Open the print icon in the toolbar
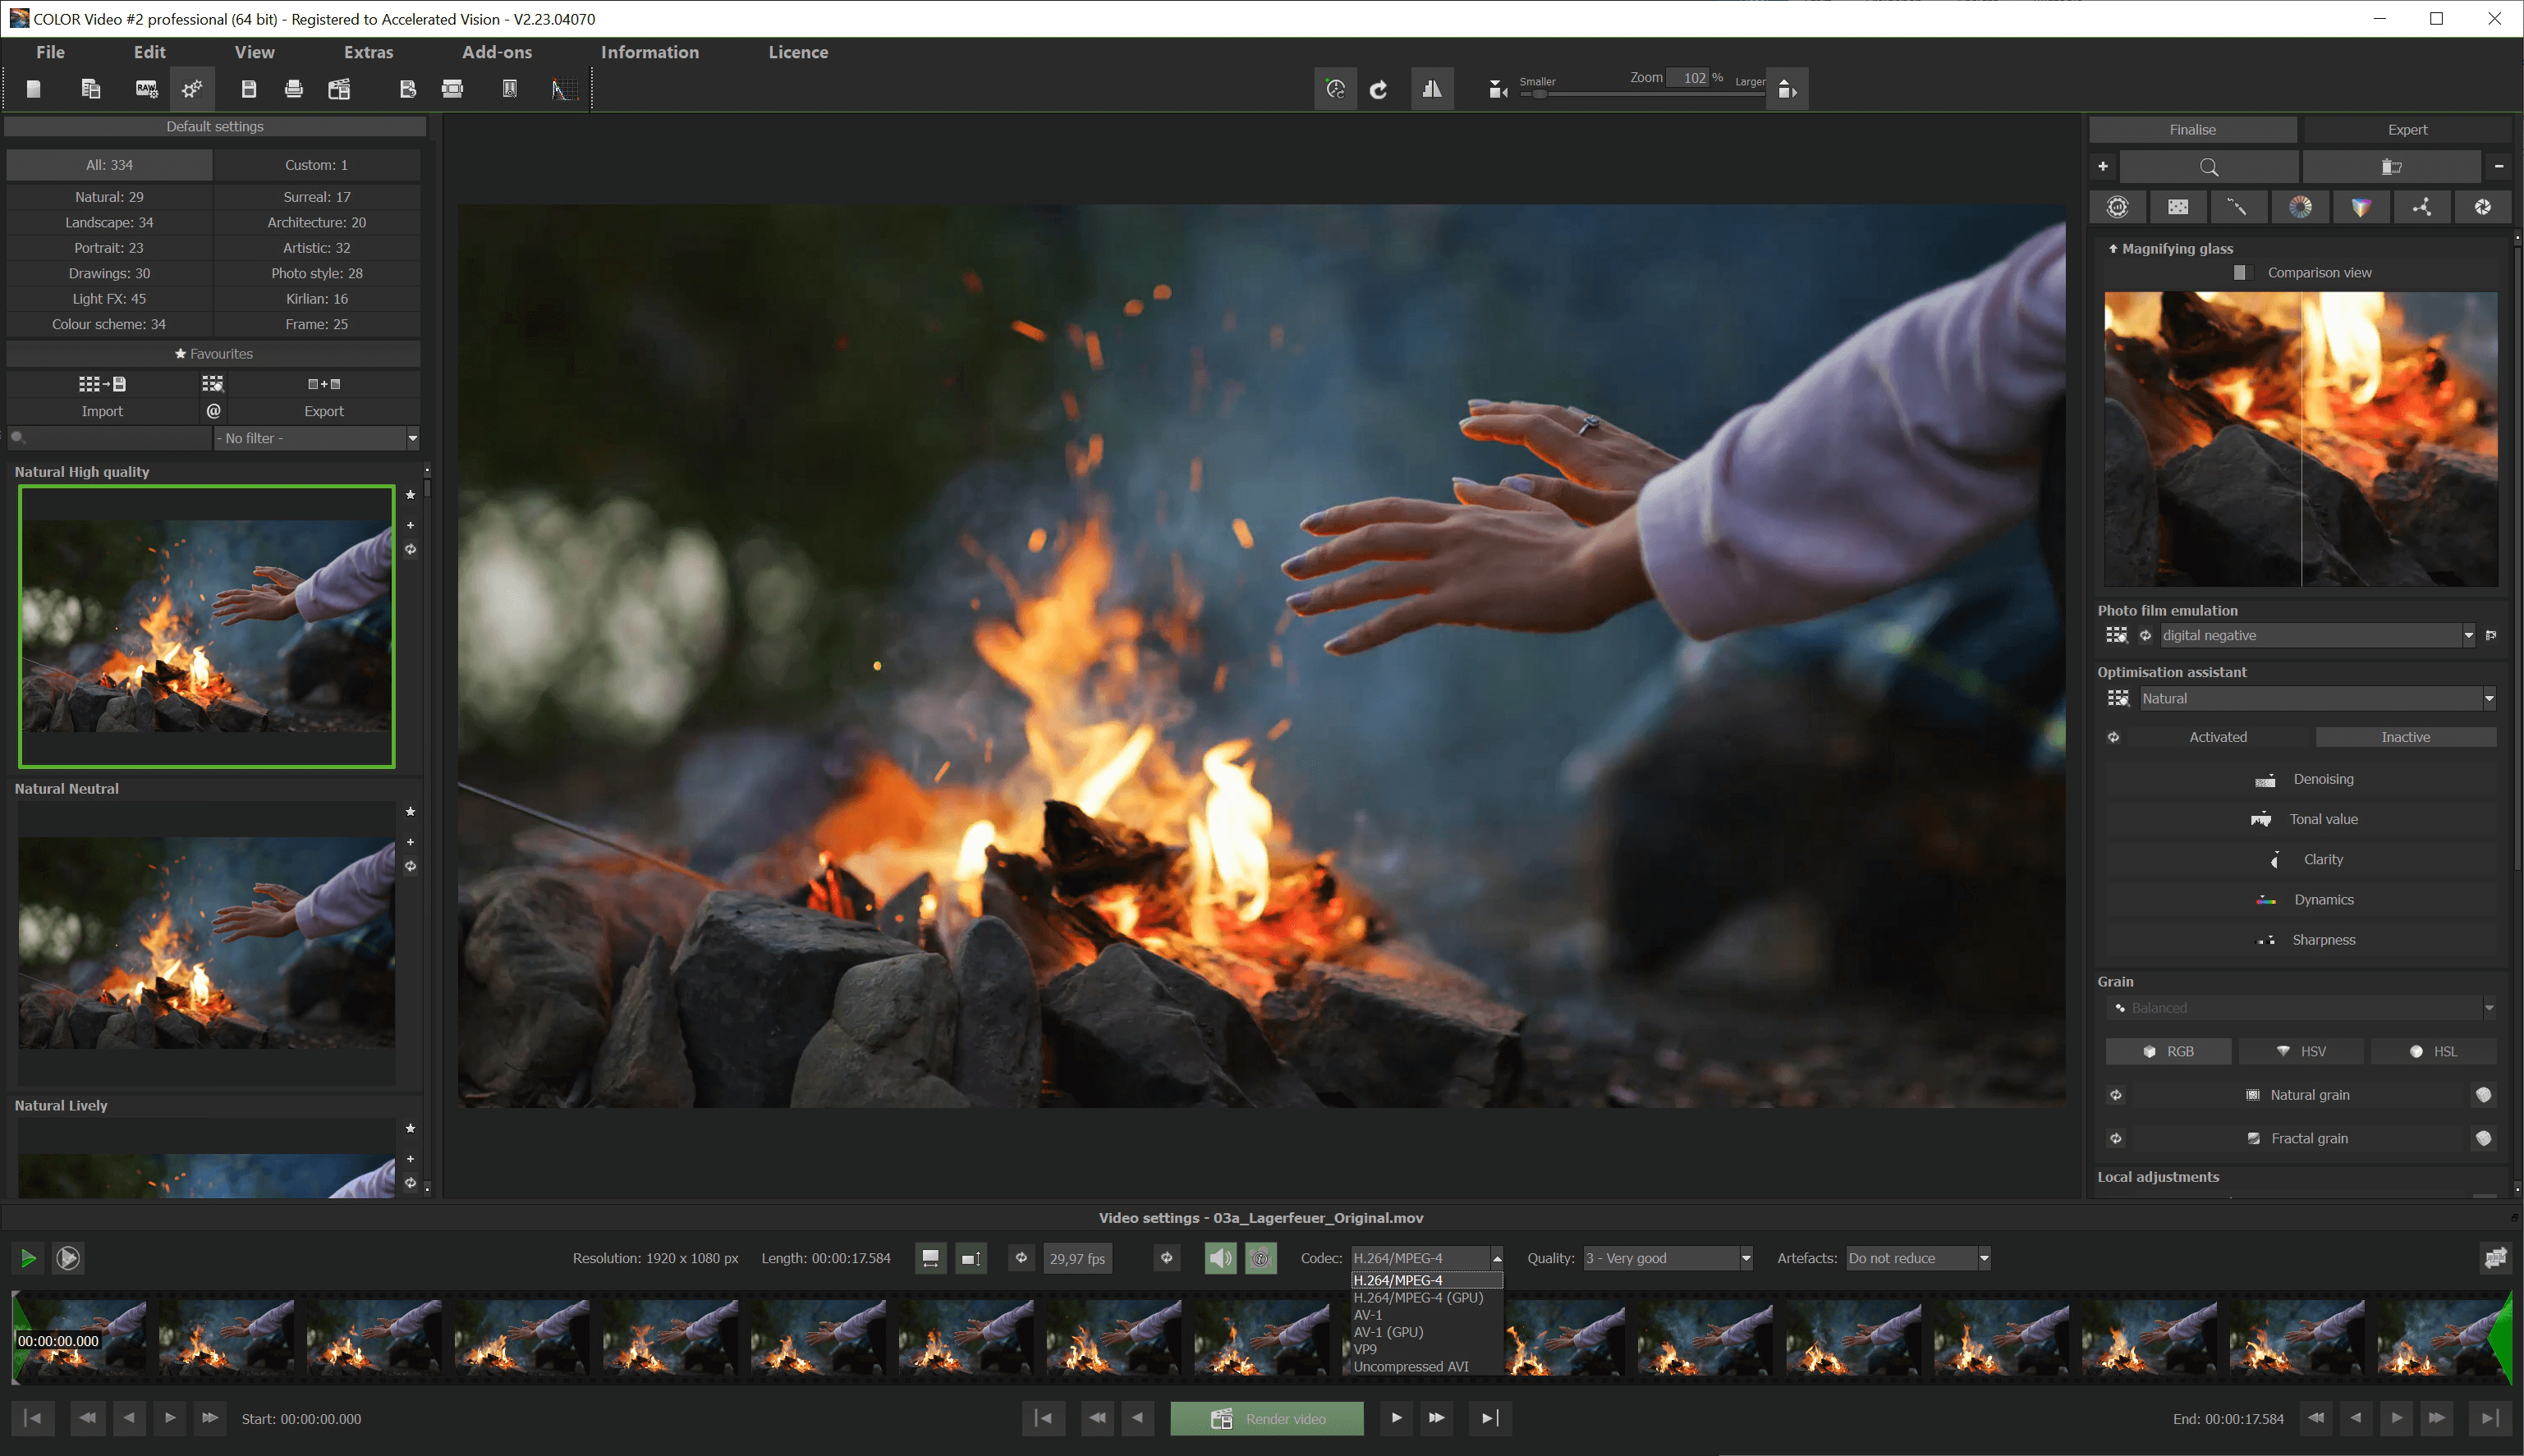Viewport: 2524px width, 1456px height. (293, 88)
